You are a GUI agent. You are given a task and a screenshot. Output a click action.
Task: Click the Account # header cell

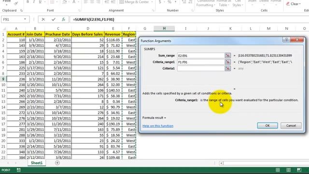[16, 34]
